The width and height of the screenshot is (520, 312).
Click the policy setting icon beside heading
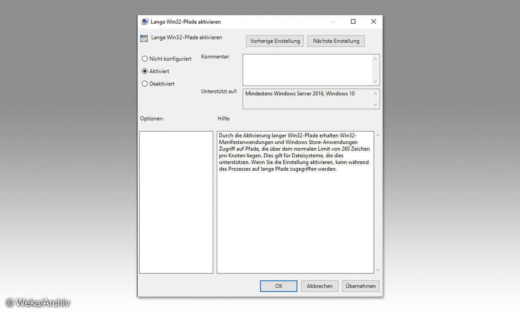pos(144,38)
